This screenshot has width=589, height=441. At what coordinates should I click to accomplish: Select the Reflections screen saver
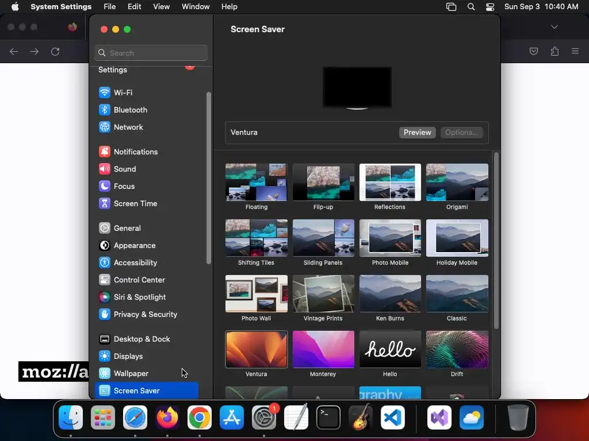tap(391, 182)
